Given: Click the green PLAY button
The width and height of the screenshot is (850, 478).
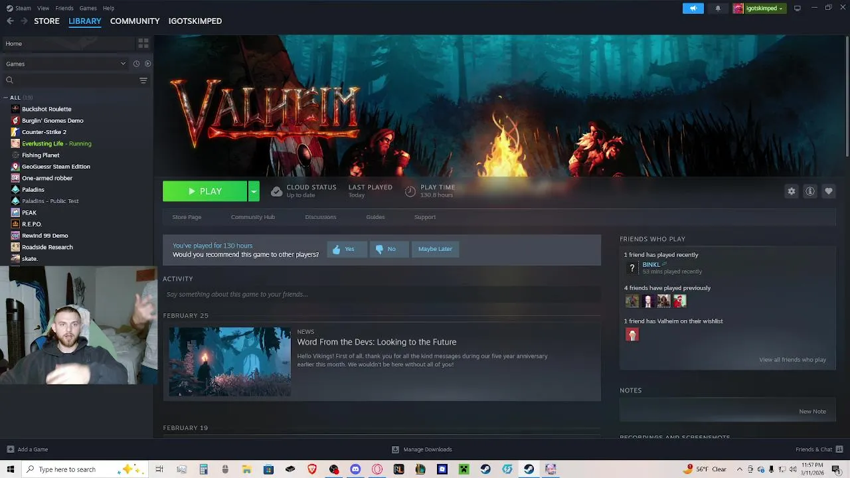Looking at the screenshot, I should (205, 191).
